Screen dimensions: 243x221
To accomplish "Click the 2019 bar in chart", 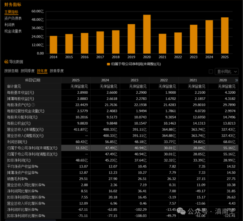I will click(131, 39).
